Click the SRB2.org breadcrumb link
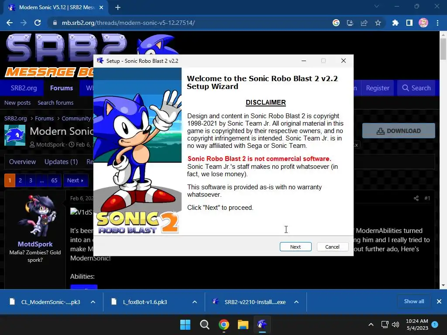This screenshot has width=447, height=335. [x=15, y=118]
